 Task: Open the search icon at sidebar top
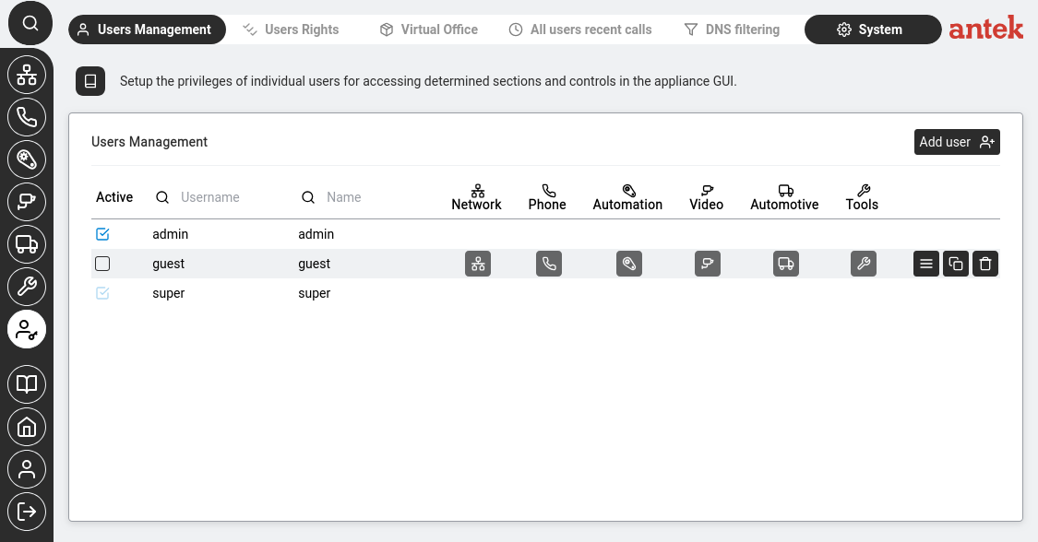tap(30, 23)
